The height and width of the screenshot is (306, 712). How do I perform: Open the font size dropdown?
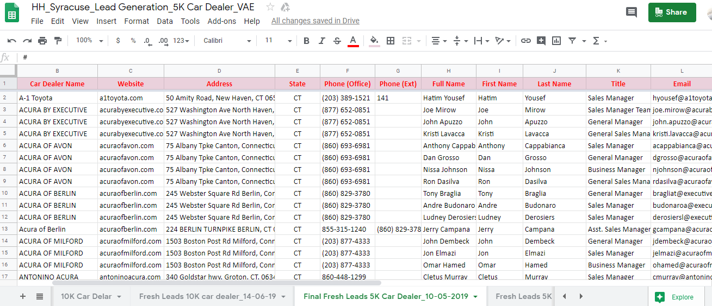point(278,41)
